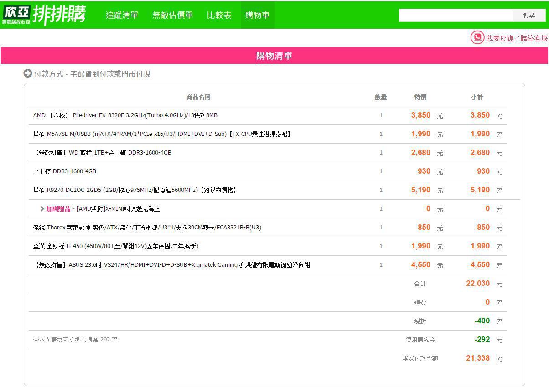Click the AMD FX-8320E product name
Screen dimensions: 549x388
click(x=125, y=115)
